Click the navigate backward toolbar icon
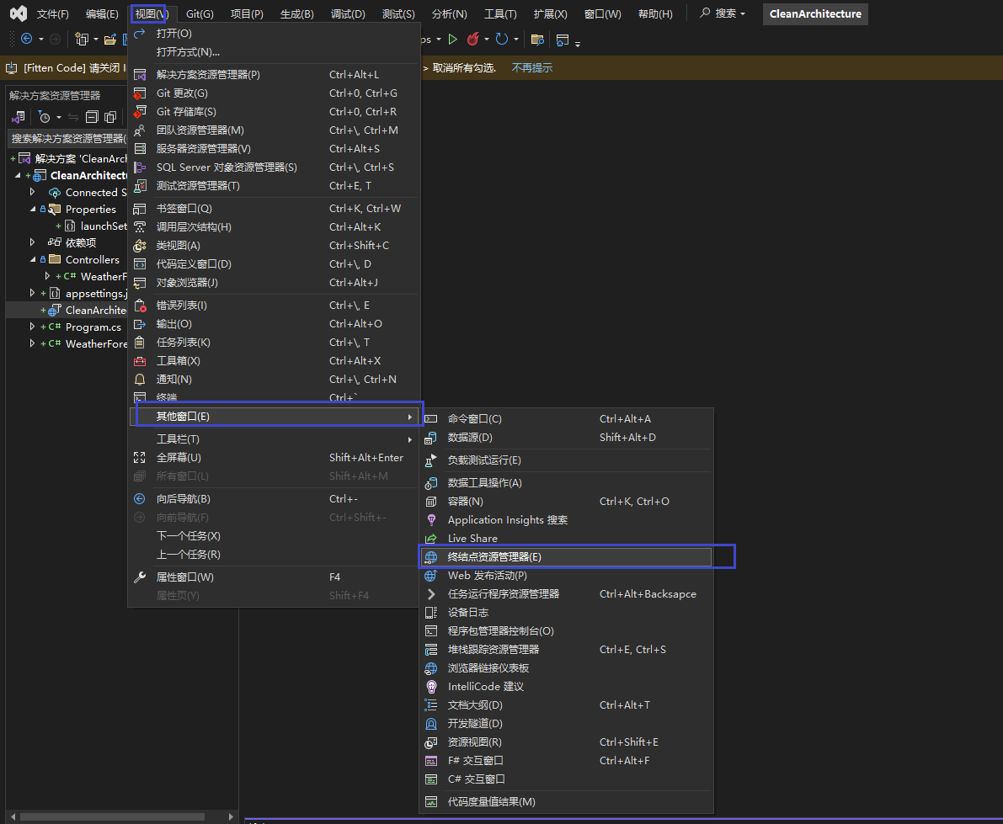This screenshot has height=824, width=1003. (x=26, y=39)
